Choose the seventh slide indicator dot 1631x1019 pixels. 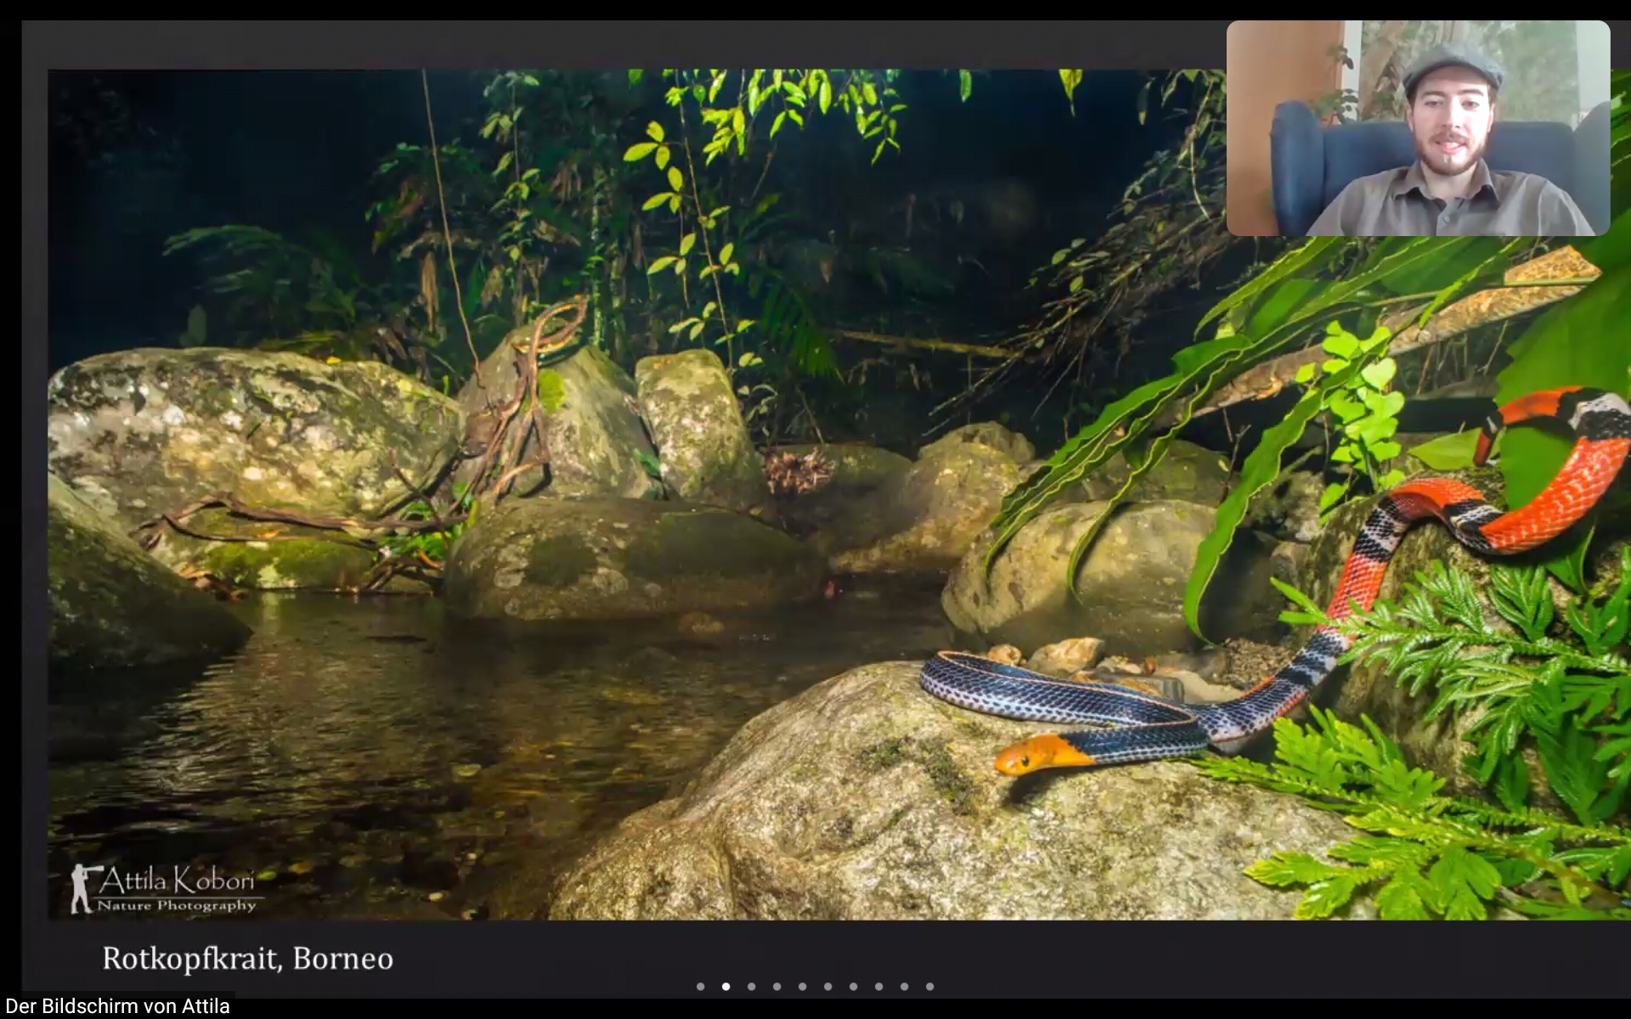coord(854,987)
